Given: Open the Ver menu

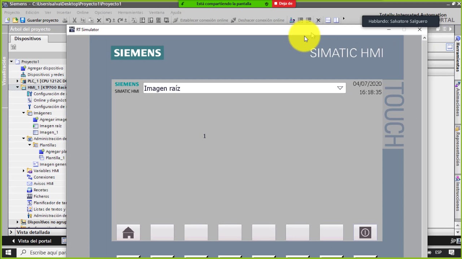Looking at the screenshot, I should [x=48, y=12].
